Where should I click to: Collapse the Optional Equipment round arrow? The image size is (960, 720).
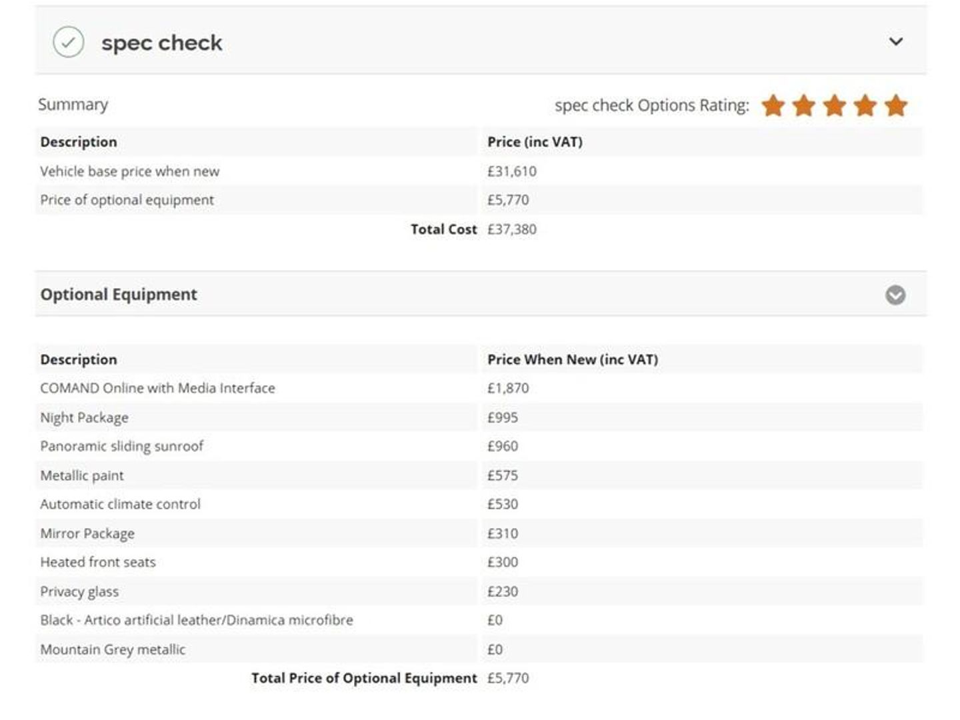click(x=895, y=295)
